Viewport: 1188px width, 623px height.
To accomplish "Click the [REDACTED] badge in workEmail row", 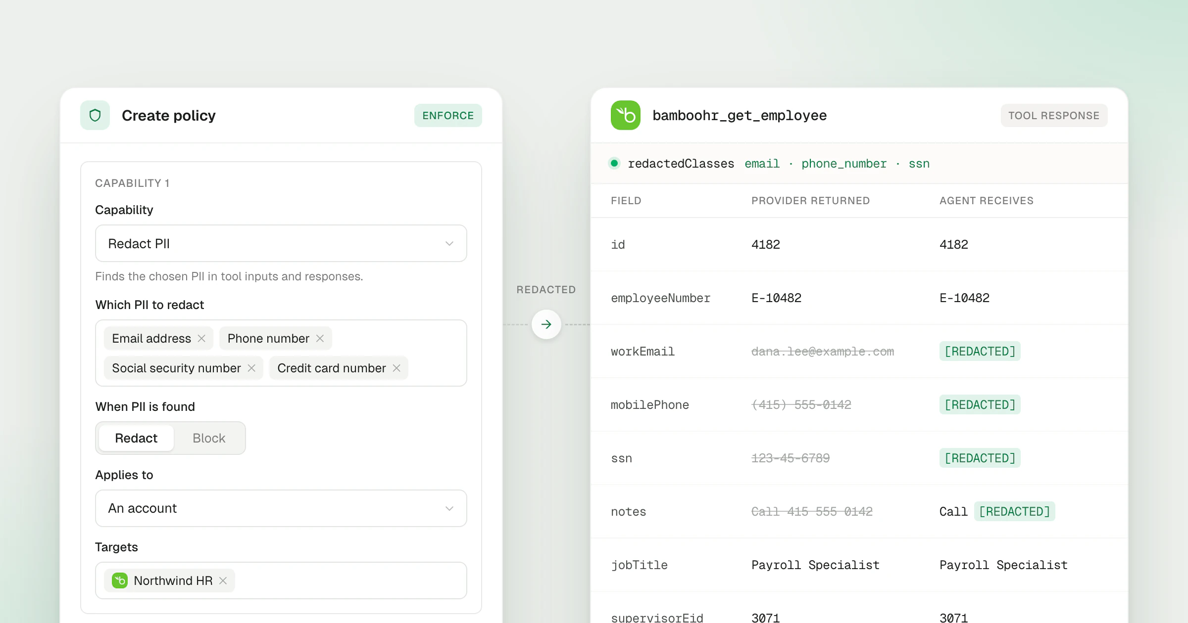I will tap(980, 351).
